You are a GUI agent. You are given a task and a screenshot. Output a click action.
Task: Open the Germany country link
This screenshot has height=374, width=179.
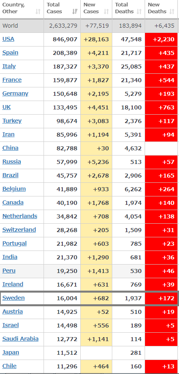pos(15,93)
